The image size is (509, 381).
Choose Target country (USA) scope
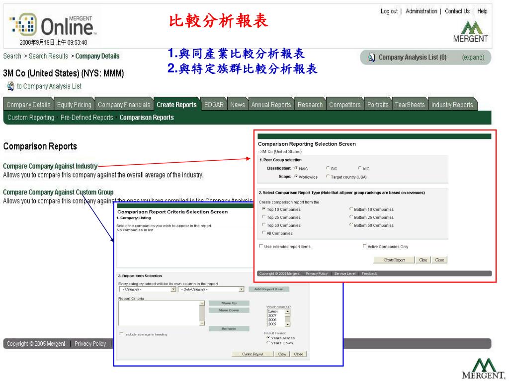[328, 177]
